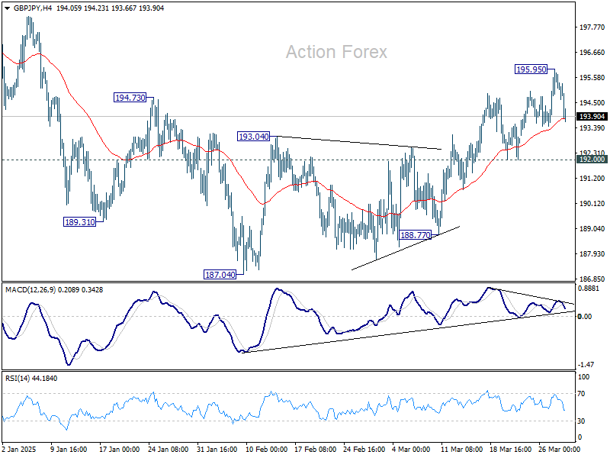Open the chart dropdown arrow beside GBPJPY,H4
This screenshot has width=610, height=458.
[8, 8]
